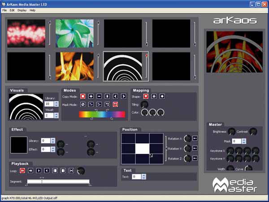
Task: Select the orange flames layer thumbnail
Action: point(74,66)
